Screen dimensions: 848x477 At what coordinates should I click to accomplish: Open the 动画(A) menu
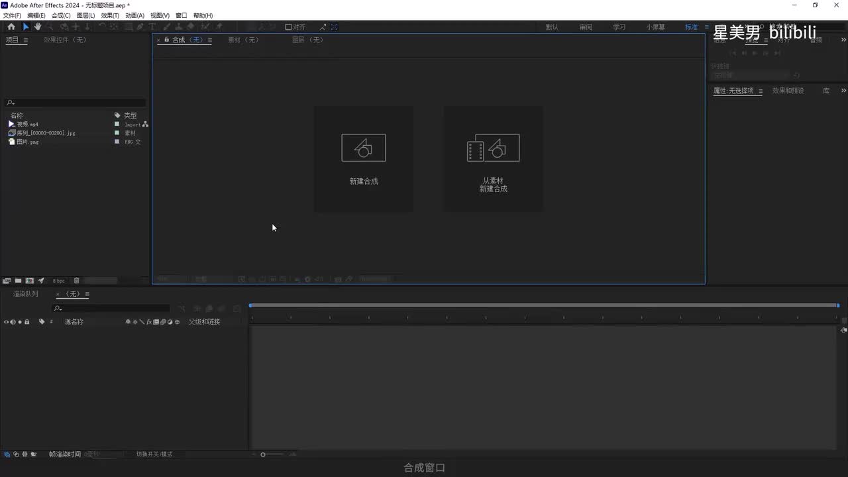(x=134, y=15)
